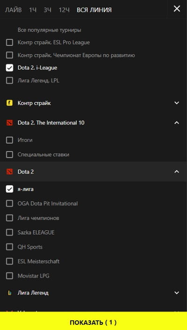The image size is (187, 330).
Task: Click the Dota 2 The International 10 logo icon
Action: (9, 123)
